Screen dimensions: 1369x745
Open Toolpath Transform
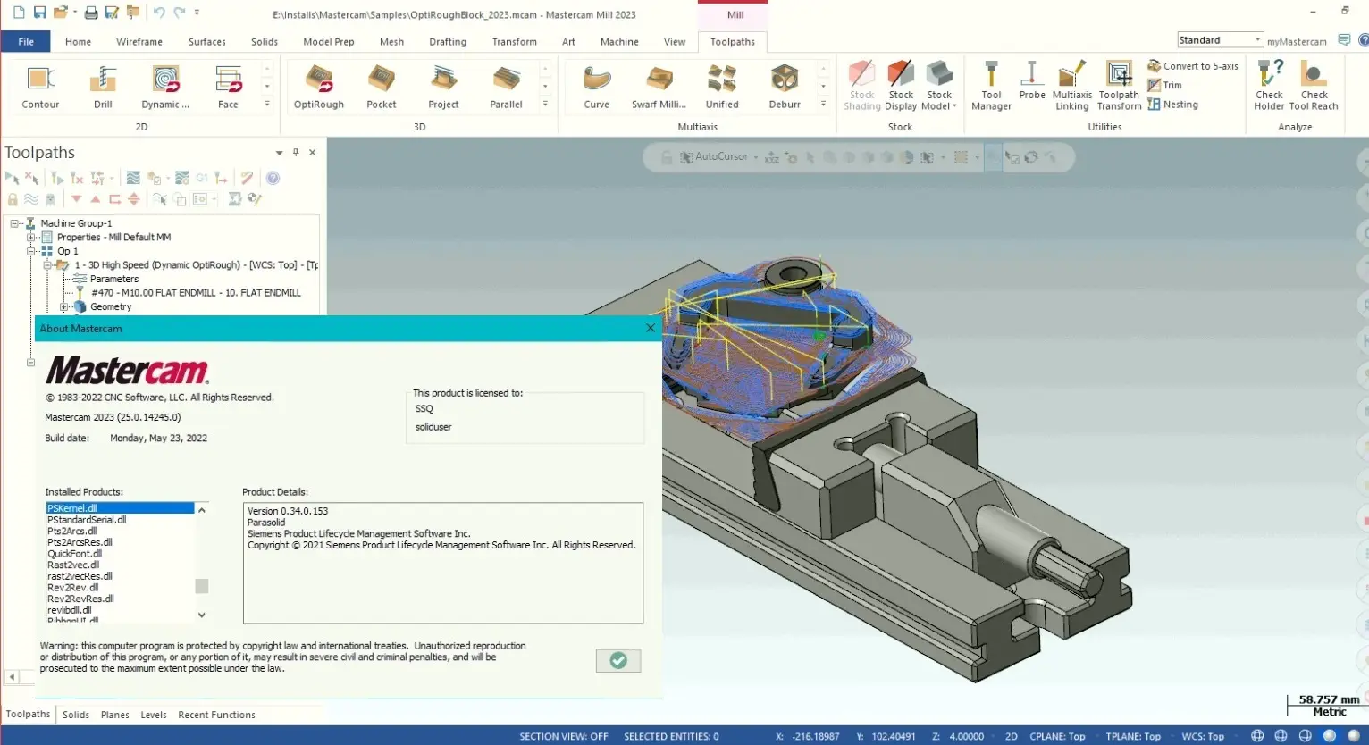(1120, 86)
